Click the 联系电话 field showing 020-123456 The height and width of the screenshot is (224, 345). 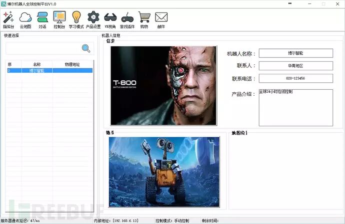(x=295, y=78)
